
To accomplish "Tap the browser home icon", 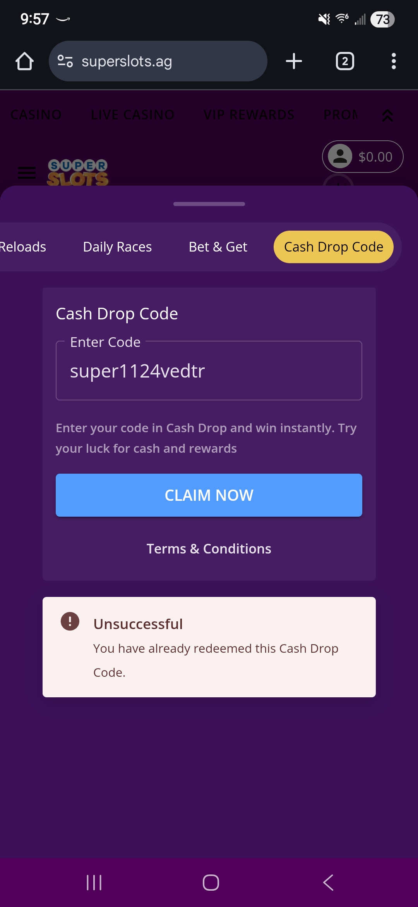I will (24, 61).
